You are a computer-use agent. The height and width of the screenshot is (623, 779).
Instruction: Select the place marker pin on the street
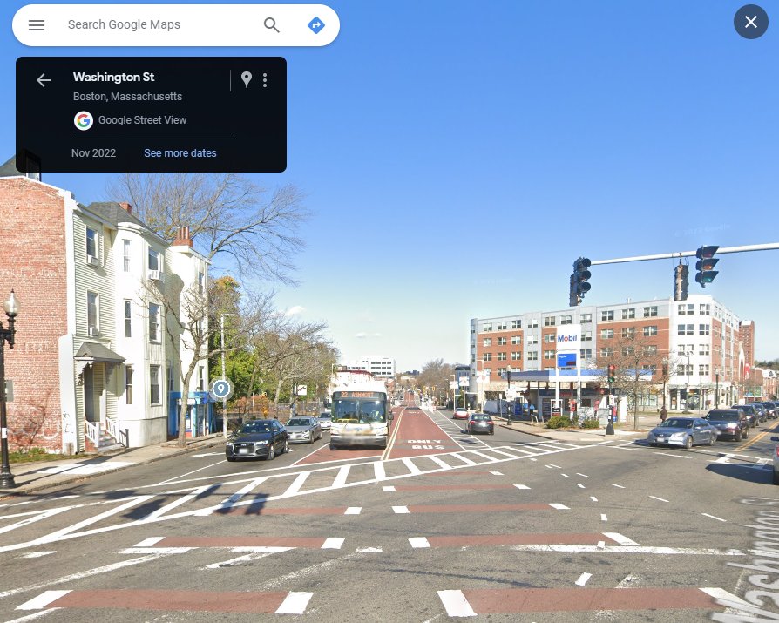[x=221, y=388]
